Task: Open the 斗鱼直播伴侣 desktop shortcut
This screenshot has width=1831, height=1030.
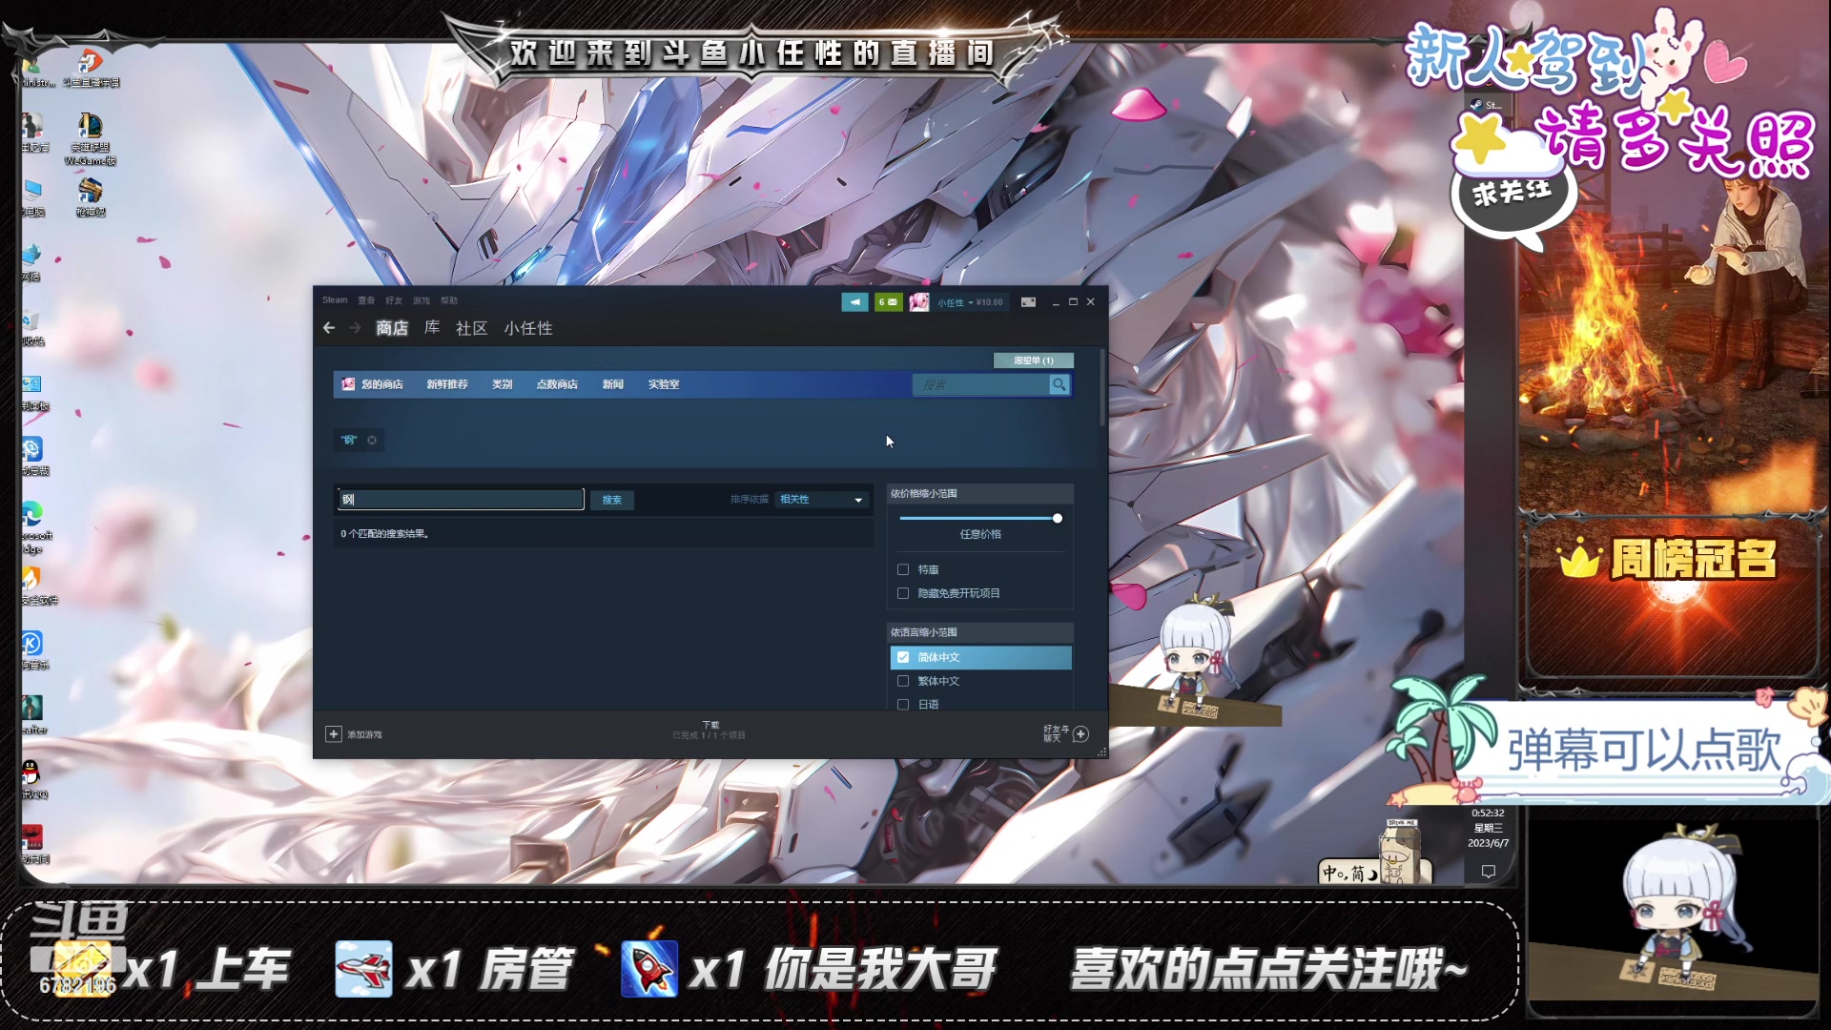Action: coord(90,69)
